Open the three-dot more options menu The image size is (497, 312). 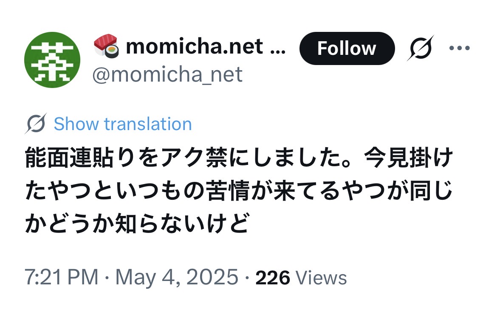point(461,48)
